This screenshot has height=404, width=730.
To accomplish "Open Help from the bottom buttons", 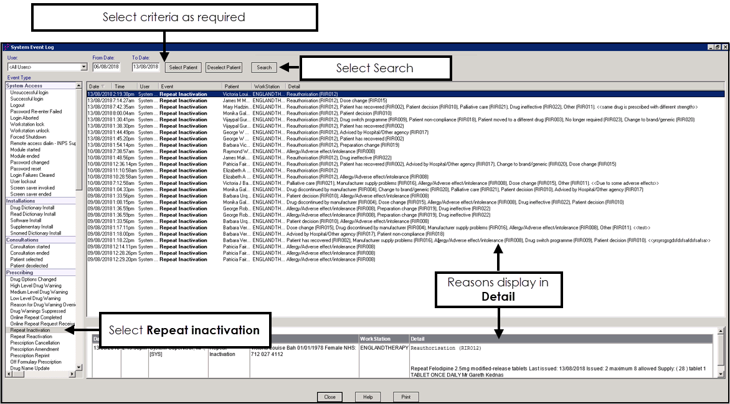I will [x=367, y=397].
